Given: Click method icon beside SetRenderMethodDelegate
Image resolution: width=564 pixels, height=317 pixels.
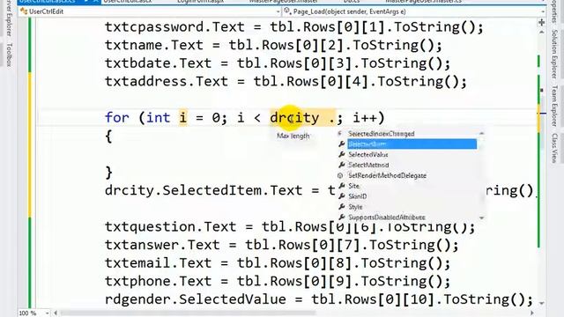Looking at the screenshot, I should pos(341,175).
